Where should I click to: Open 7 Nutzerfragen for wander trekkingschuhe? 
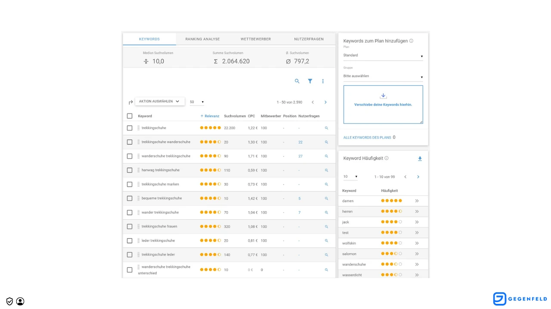pos(300,212)
